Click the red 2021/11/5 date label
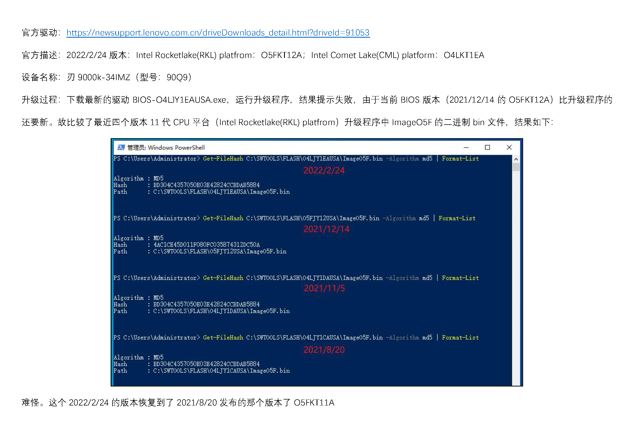The height and width of the screenshot is (448, 634). (324, 288)
